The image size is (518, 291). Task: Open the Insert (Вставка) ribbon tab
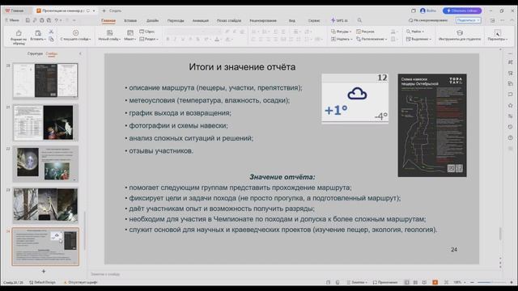(x=130, y=20)
